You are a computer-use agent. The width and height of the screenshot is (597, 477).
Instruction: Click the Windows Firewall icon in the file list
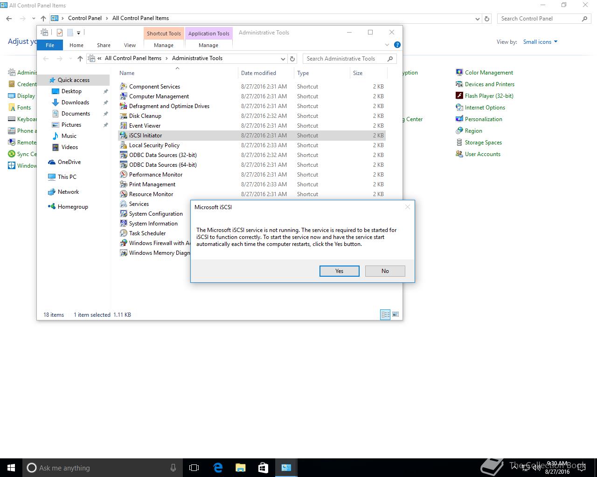(124, 243)
